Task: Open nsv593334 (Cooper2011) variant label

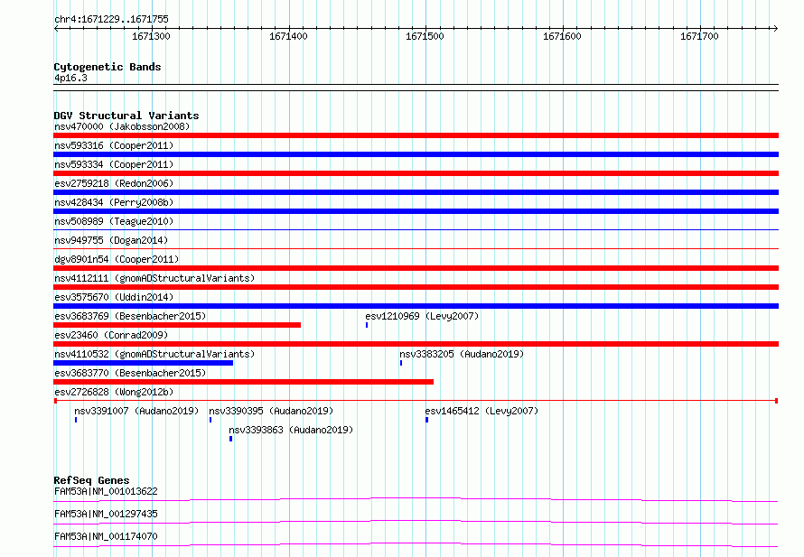Action: [114, 164]
